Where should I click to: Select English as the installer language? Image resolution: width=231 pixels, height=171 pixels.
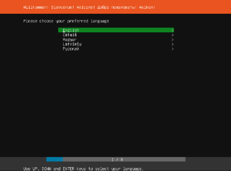[x=116, y=30]
